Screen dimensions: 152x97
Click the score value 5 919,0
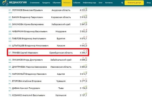point(83,17)
